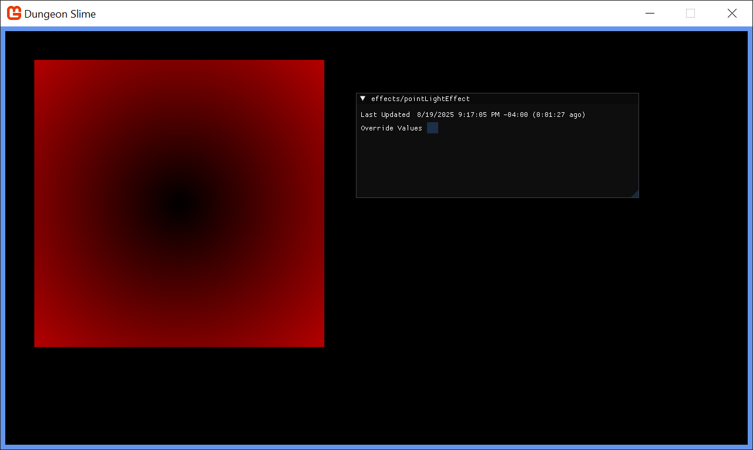This screenshot has height=450, width=753.
Task: Collapse the effects/pointLightEffect panel arrow
Action: tap(363, 99)
